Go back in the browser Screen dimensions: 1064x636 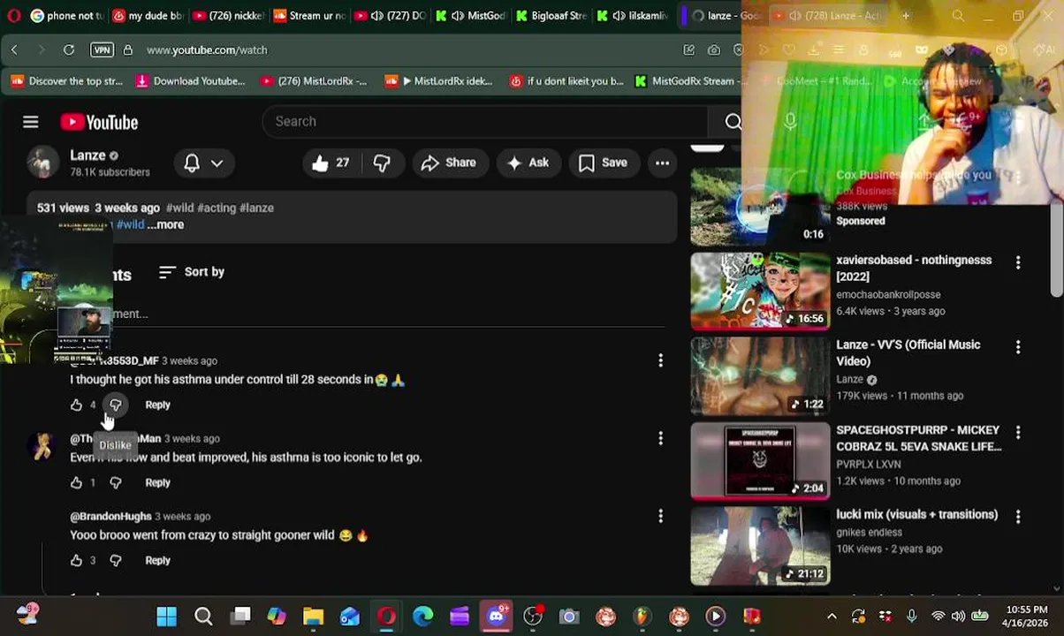tap(14, 50)
